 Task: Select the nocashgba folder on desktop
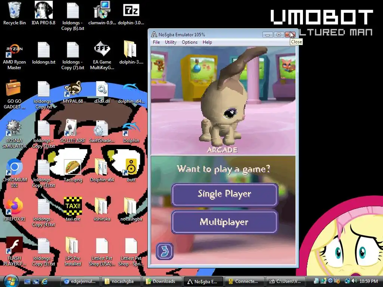[131, 209]
